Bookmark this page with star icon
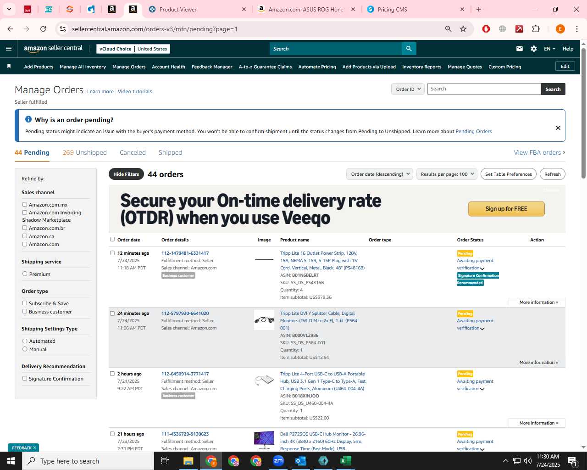The width and height of the screenshot is (587, 470). point(463,29)
